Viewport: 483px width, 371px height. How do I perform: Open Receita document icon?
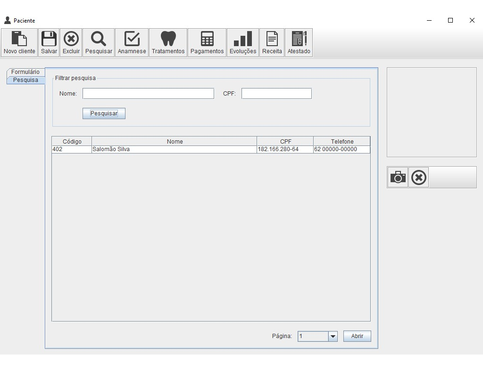[272, 43]
